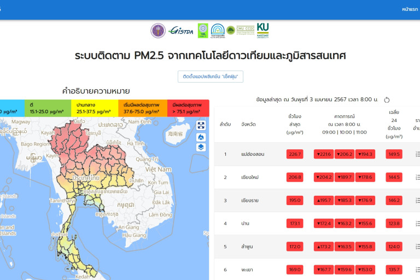Click the ติดตั้งแอปพลิเคชัน "เช็คฝุ่น" button

pos(211,77)
